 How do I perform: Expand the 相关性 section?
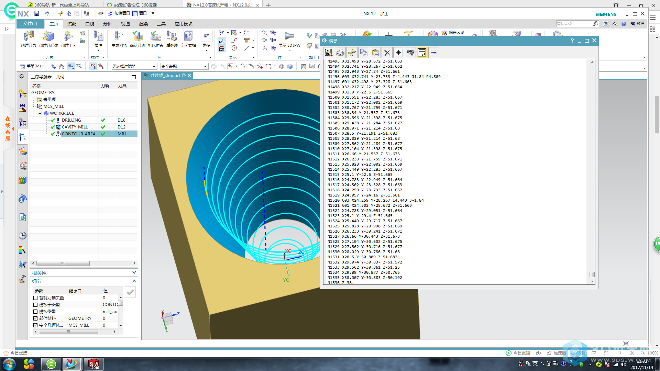[134, 273]
